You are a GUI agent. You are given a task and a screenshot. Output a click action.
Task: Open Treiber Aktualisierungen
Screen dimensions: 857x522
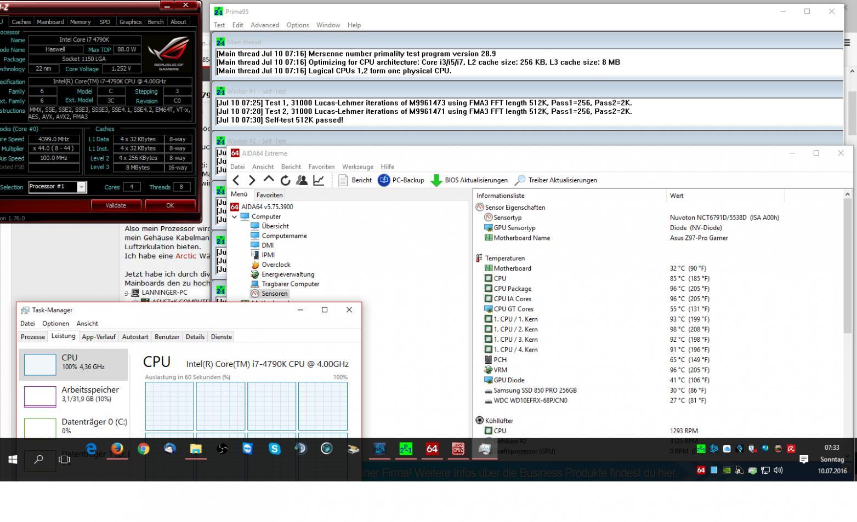(556, 180)
